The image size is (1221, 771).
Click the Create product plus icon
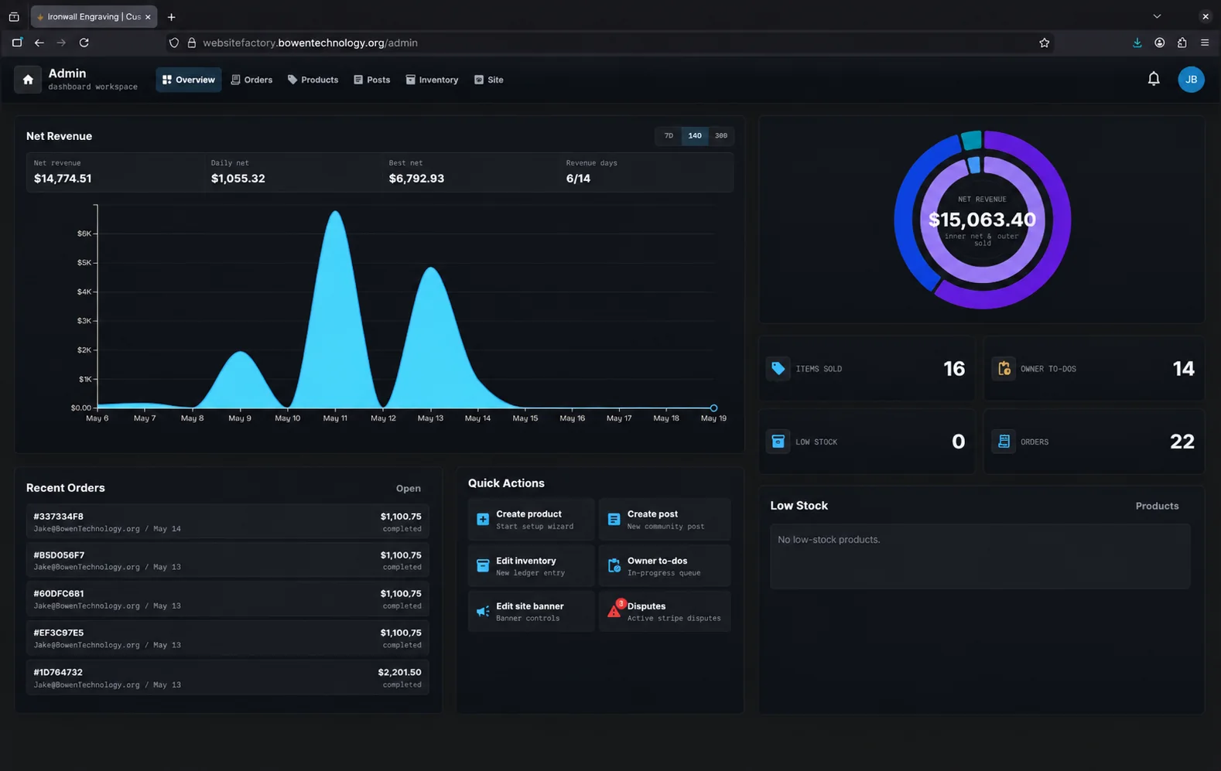(x=483, y=520)
